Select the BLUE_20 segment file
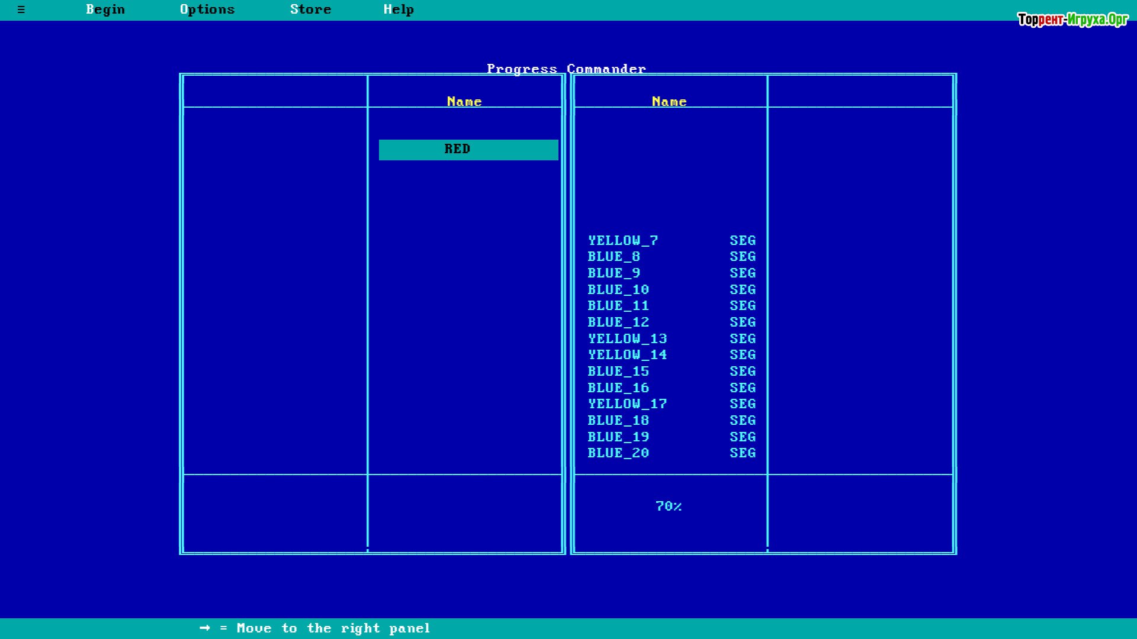The width and height of the screenshot is (1137, 639). click(618, 453)
